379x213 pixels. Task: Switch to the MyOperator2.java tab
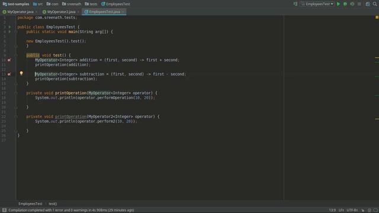click(x=61, y=12)
